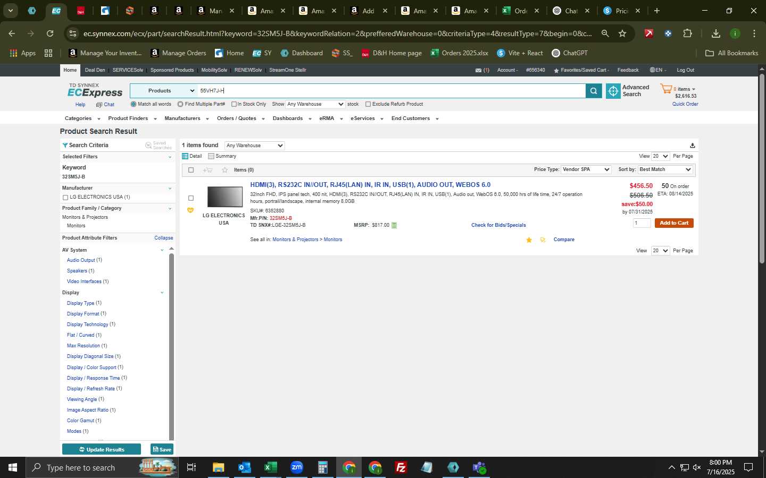Select Find Multiple Part# radio button
The image size is (766, 478).
coord(180,104)
